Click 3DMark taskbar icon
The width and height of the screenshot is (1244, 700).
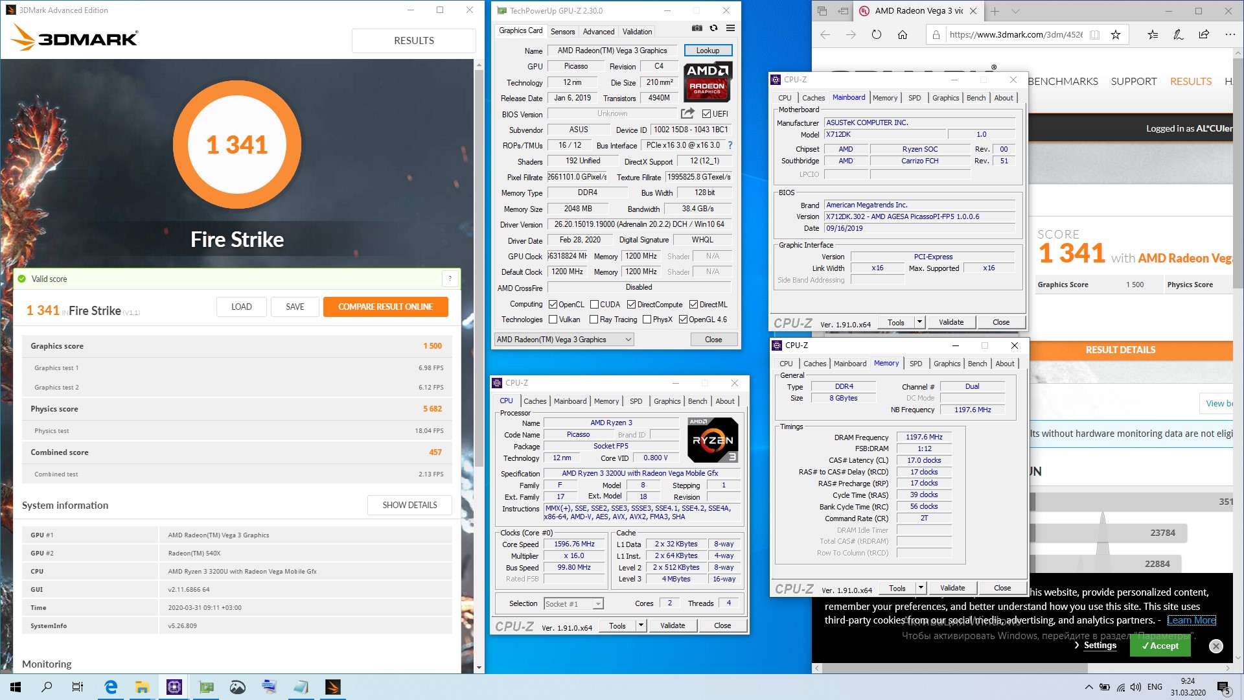(332, 687)
